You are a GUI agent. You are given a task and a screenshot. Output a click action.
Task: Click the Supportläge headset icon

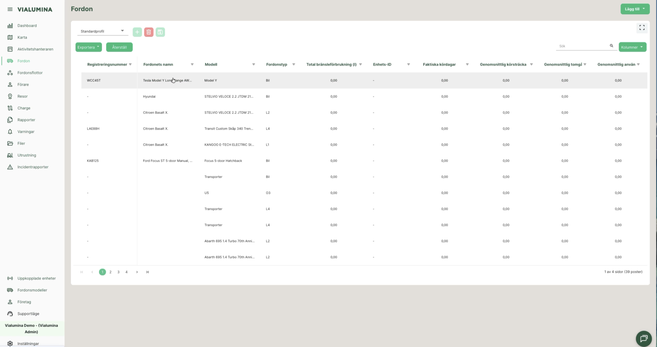pos(10,314)
